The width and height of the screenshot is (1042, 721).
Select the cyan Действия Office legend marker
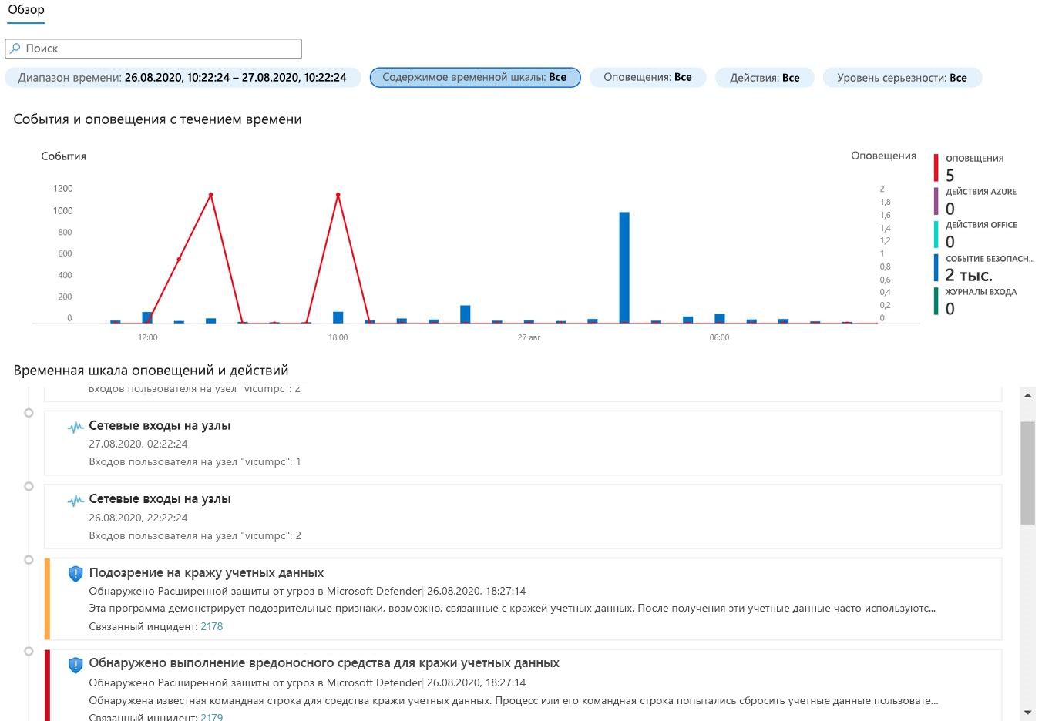pos(936,234)
